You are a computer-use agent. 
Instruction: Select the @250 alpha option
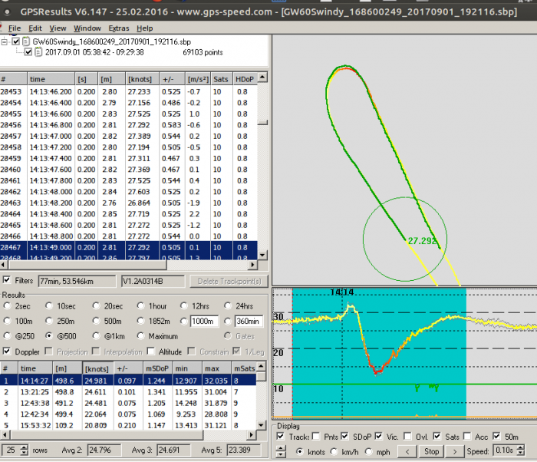pyautogui.click(x=7, y=336)
